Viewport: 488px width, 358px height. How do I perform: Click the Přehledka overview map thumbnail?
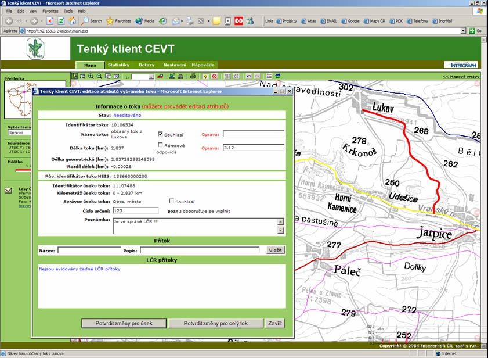pyautogui.click(x=19, y=100)
